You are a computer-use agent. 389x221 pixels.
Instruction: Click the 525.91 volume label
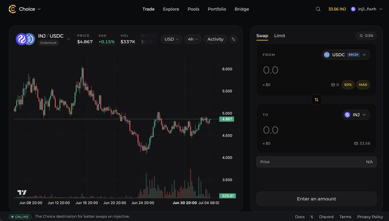coord(228,196)
